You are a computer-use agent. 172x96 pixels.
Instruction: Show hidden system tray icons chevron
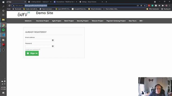tap(5, 79)
